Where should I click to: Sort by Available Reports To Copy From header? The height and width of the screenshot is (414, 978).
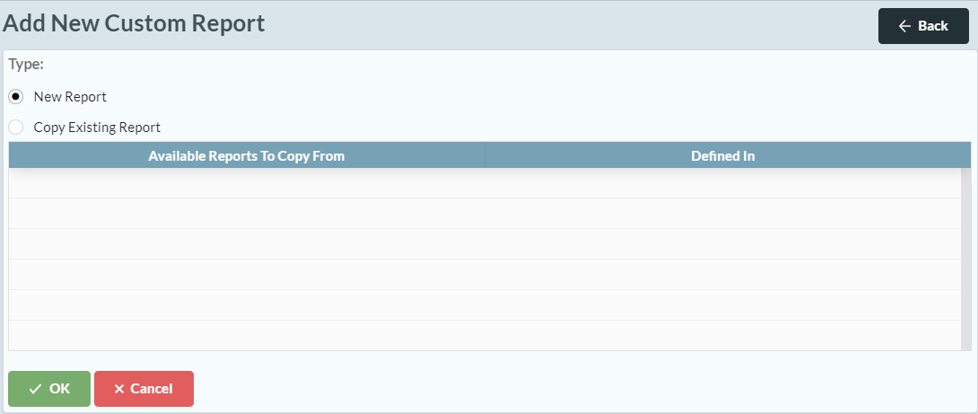tap(247, 155)
